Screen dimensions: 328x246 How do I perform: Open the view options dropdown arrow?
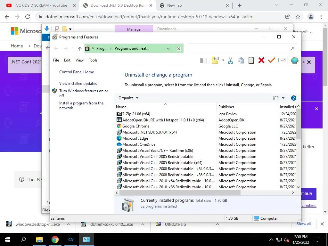[x=283, y=98]
